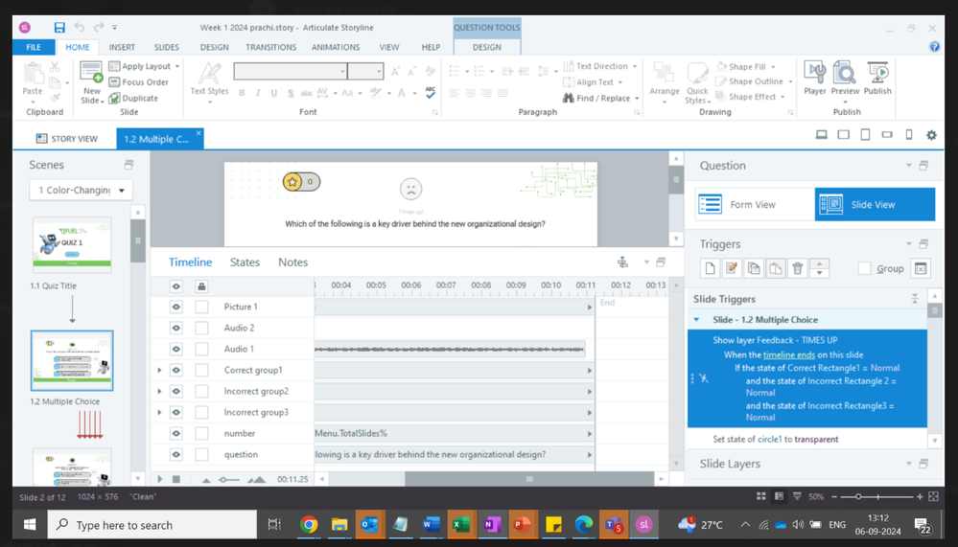Switch to Form View
The width and height of the screenshot is (958, 547).
pyautogui.click(x=755, y=204)
